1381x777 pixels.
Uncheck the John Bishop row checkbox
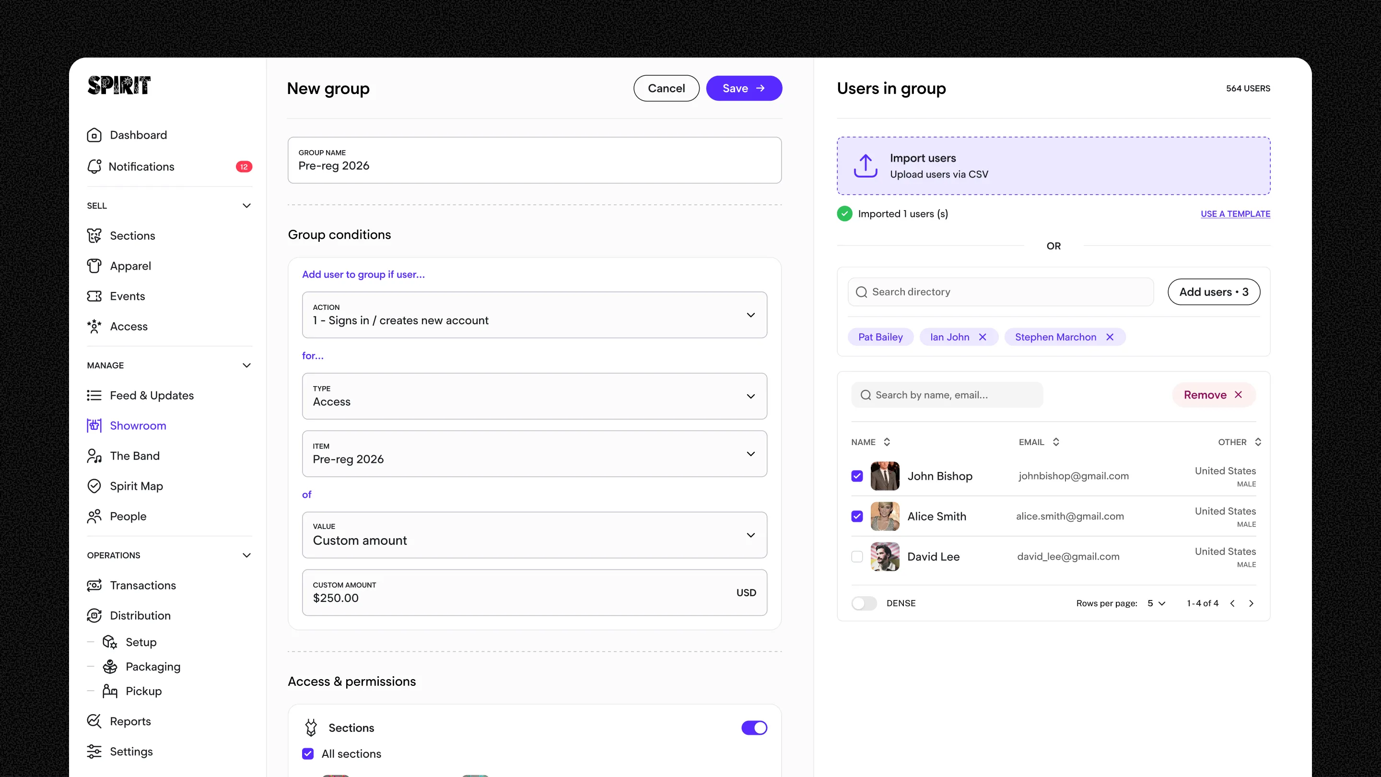[x=857, y=476]
